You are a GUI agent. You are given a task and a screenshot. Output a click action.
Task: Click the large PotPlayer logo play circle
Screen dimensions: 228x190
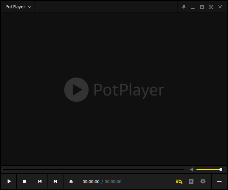point(76,90)
